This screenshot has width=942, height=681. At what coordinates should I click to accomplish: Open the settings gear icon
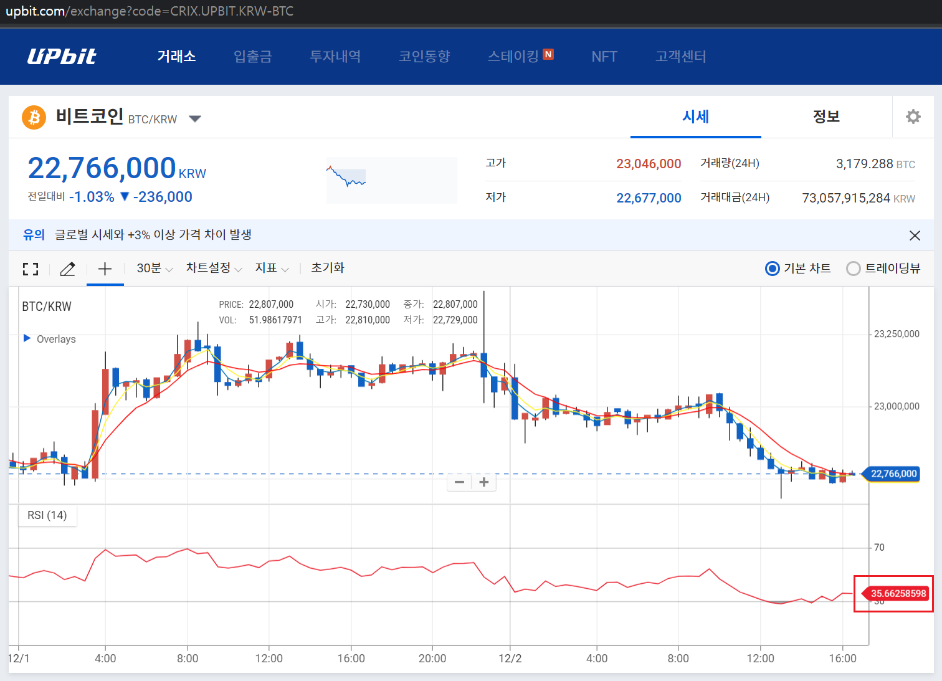[x=913, y=117]
